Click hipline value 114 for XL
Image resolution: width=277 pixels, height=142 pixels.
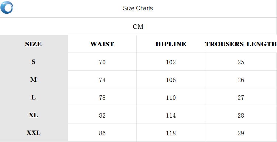point(171,115)
